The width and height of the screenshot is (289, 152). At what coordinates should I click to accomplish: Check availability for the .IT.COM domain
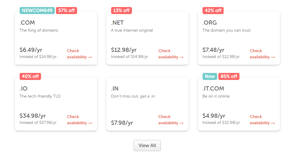[x=262, y=120]
